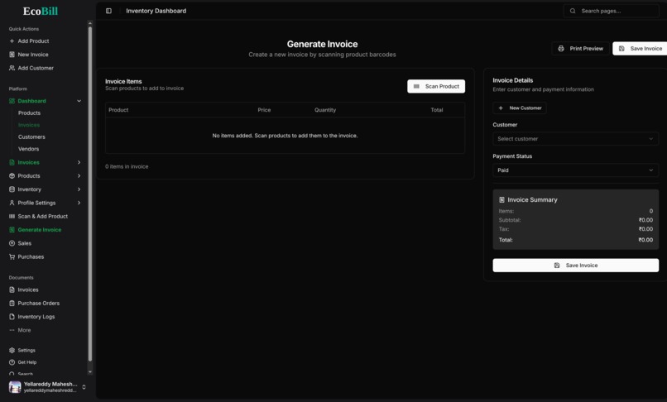
Task: Expand the Profile Settings chevron
Action: click(79, 203)
